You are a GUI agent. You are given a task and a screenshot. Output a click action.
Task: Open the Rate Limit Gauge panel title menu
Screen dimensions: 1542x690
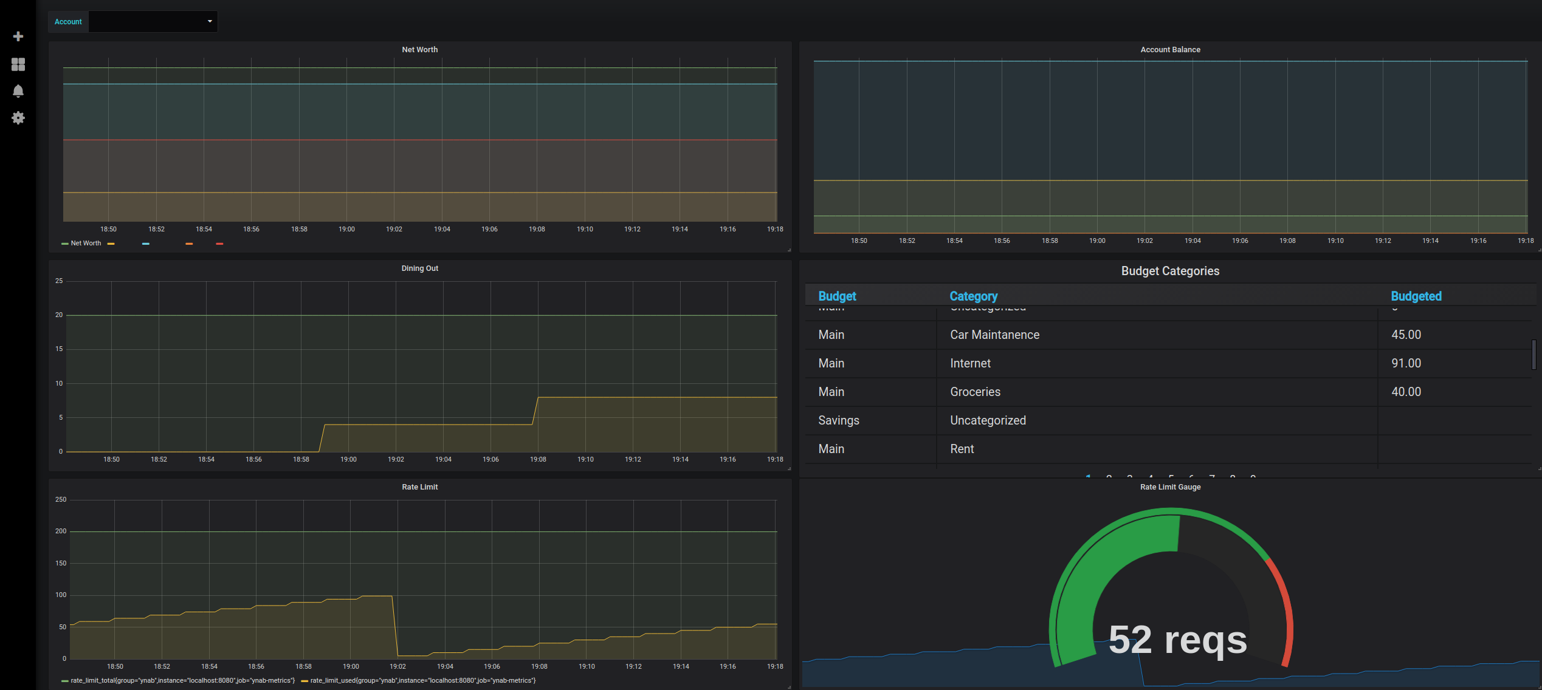1170,487
